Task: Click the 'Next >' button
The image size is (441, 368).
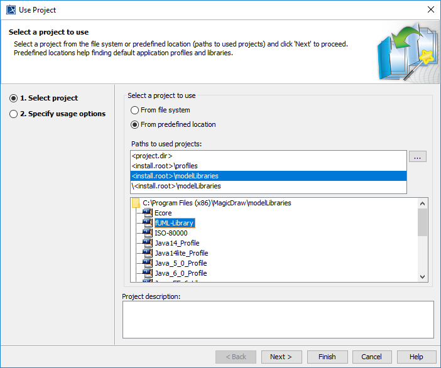Action: (281, 357)
